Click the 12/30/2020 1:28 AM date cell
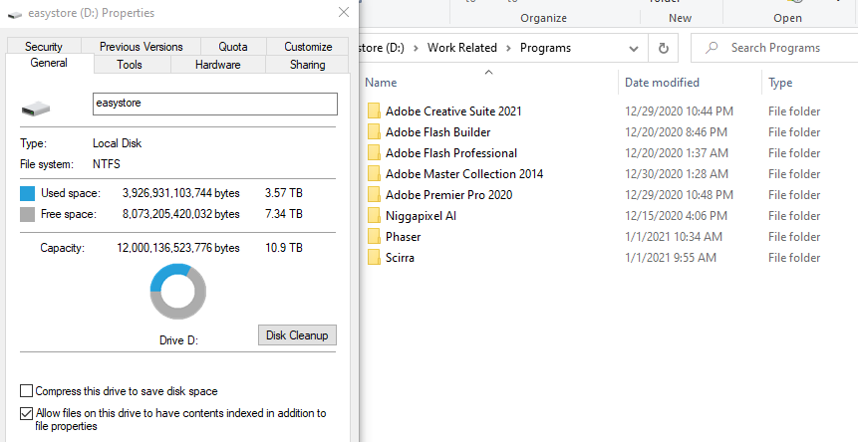This screenshot has height=442, width=858. click(677, 174)
